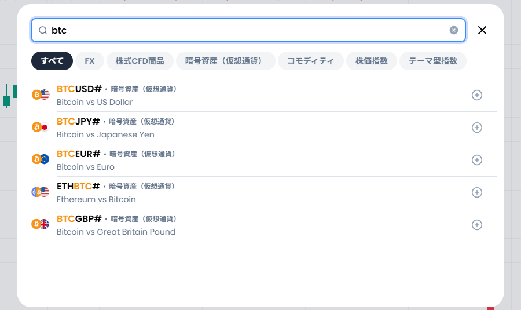Add BTCEUR# with its plus icon

click(477, 160)
